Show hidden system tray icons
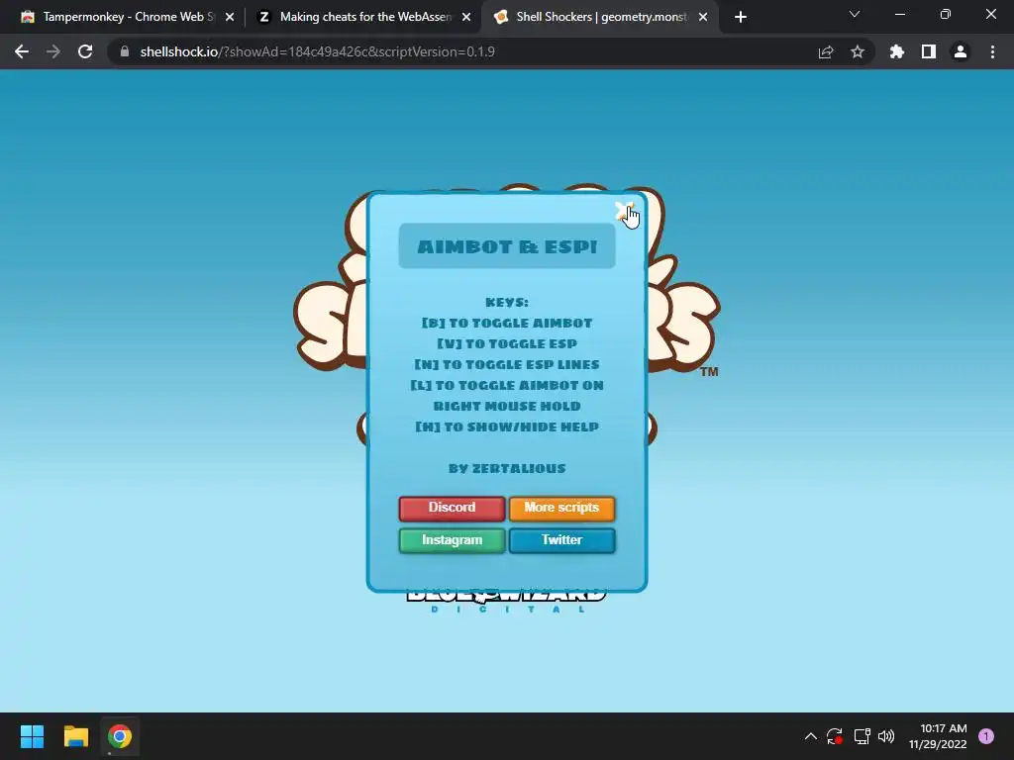1014x760 pixels. [x=810, y=736]
